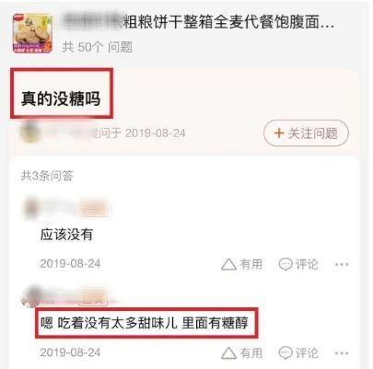Open more options dots on first answer
Screen dimensions: 373x369
[x=342, y=265]
